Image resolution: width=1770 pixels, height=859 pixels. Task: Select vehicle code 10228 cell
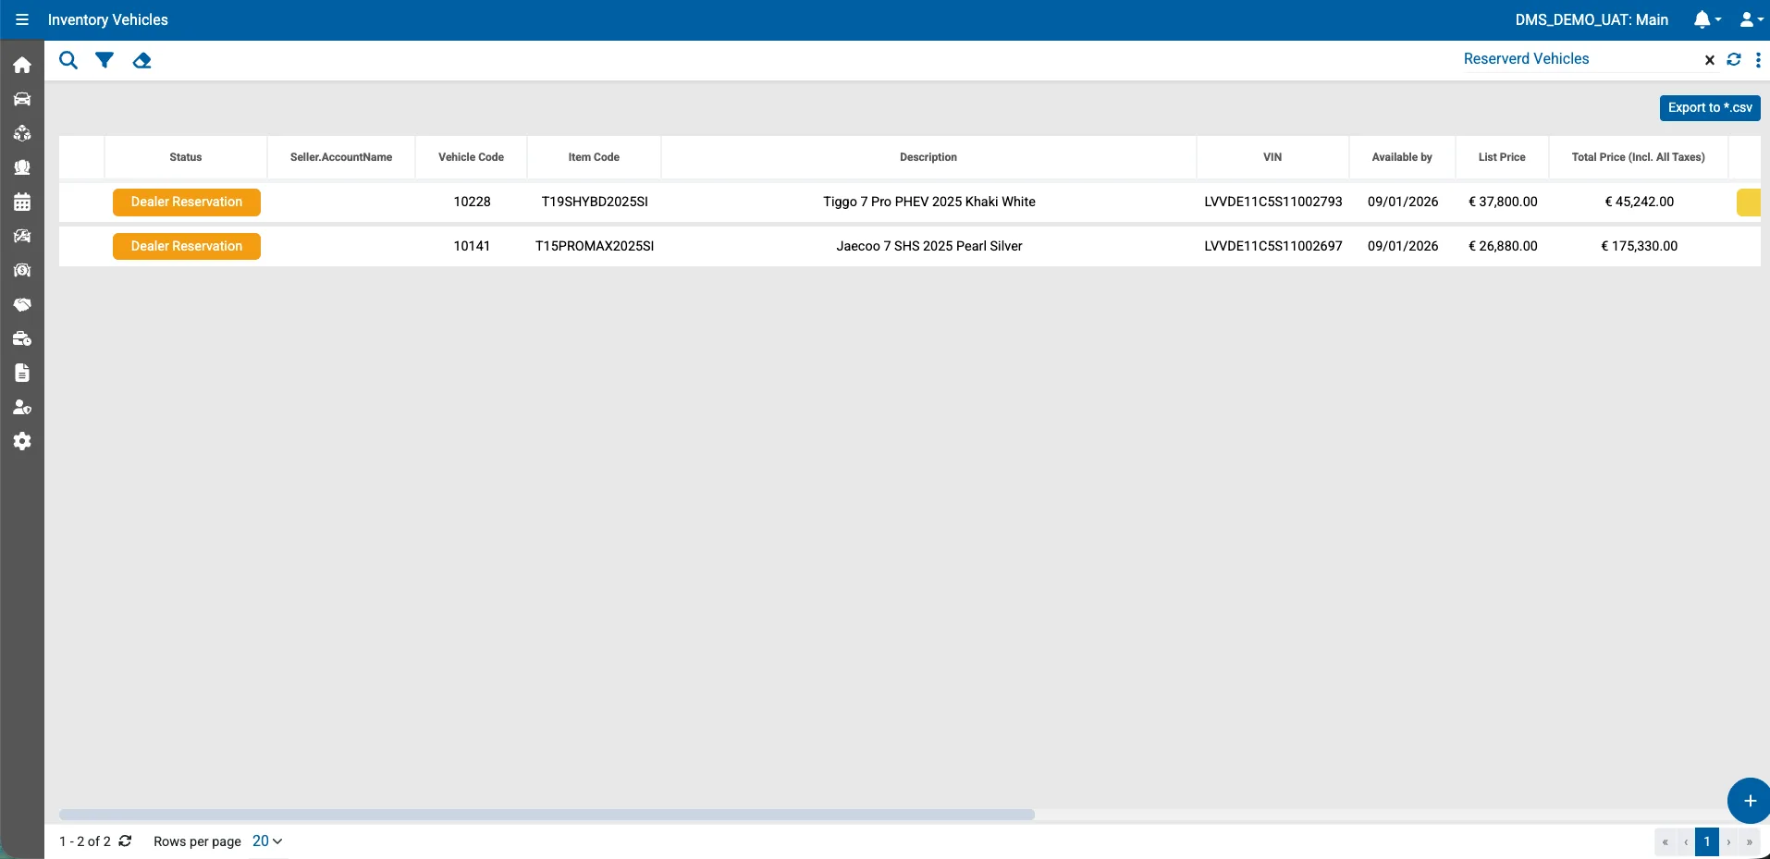point(472,202)
